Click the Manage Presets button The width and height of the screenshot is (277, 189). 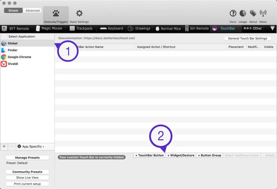click(x=27, y=158)
